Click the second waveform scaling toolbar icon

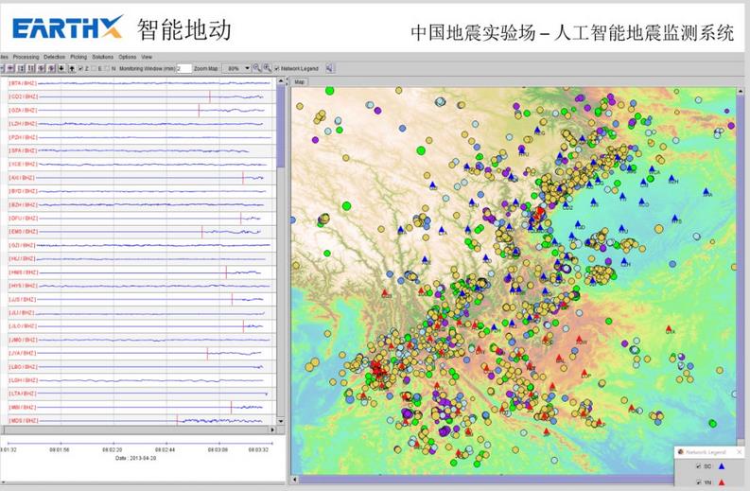(x=10, y=68)
